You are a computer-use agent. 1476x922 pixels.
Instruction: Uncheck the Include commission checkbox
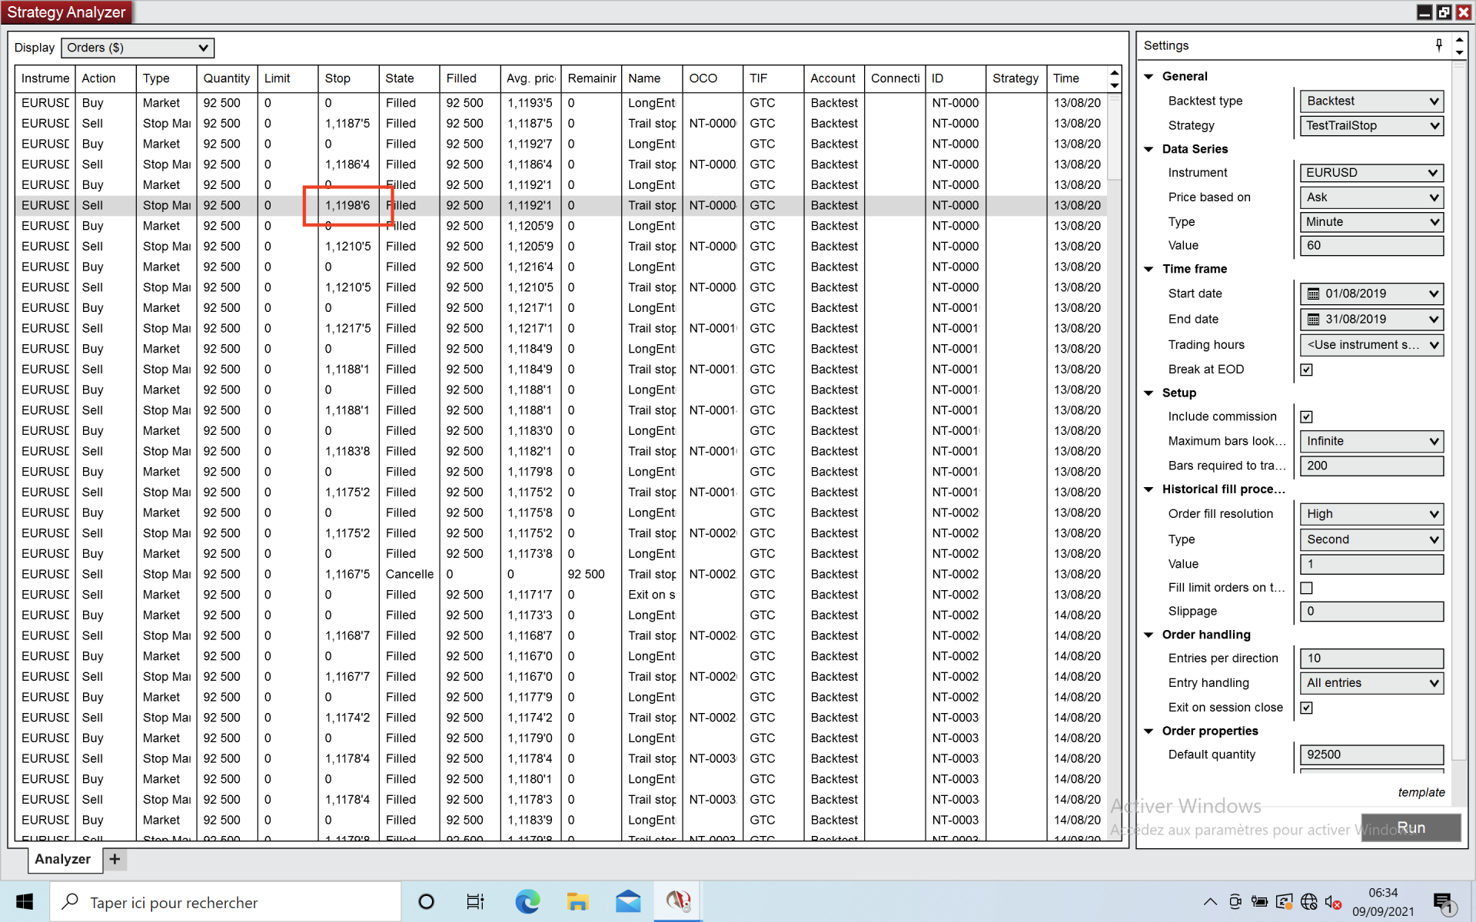coord(1306,416)
